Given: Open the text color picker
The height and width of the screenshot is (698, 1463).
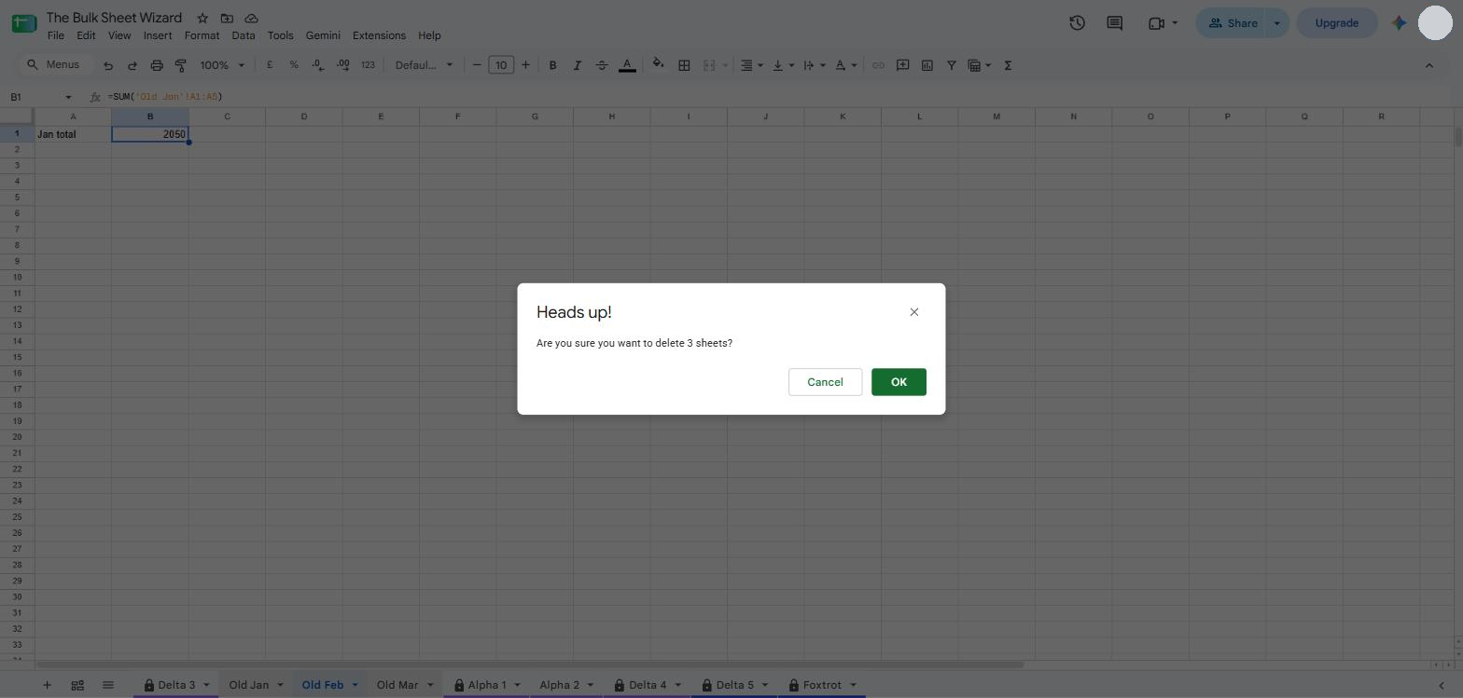Looking at the screenshot, I should pyautogui.click(x=627, y=65).
